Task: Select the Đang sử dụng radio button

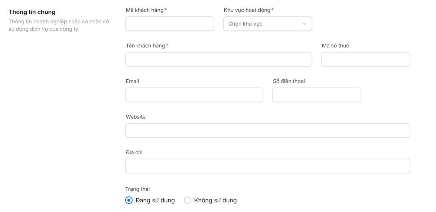Action: [x=129, y=200]
